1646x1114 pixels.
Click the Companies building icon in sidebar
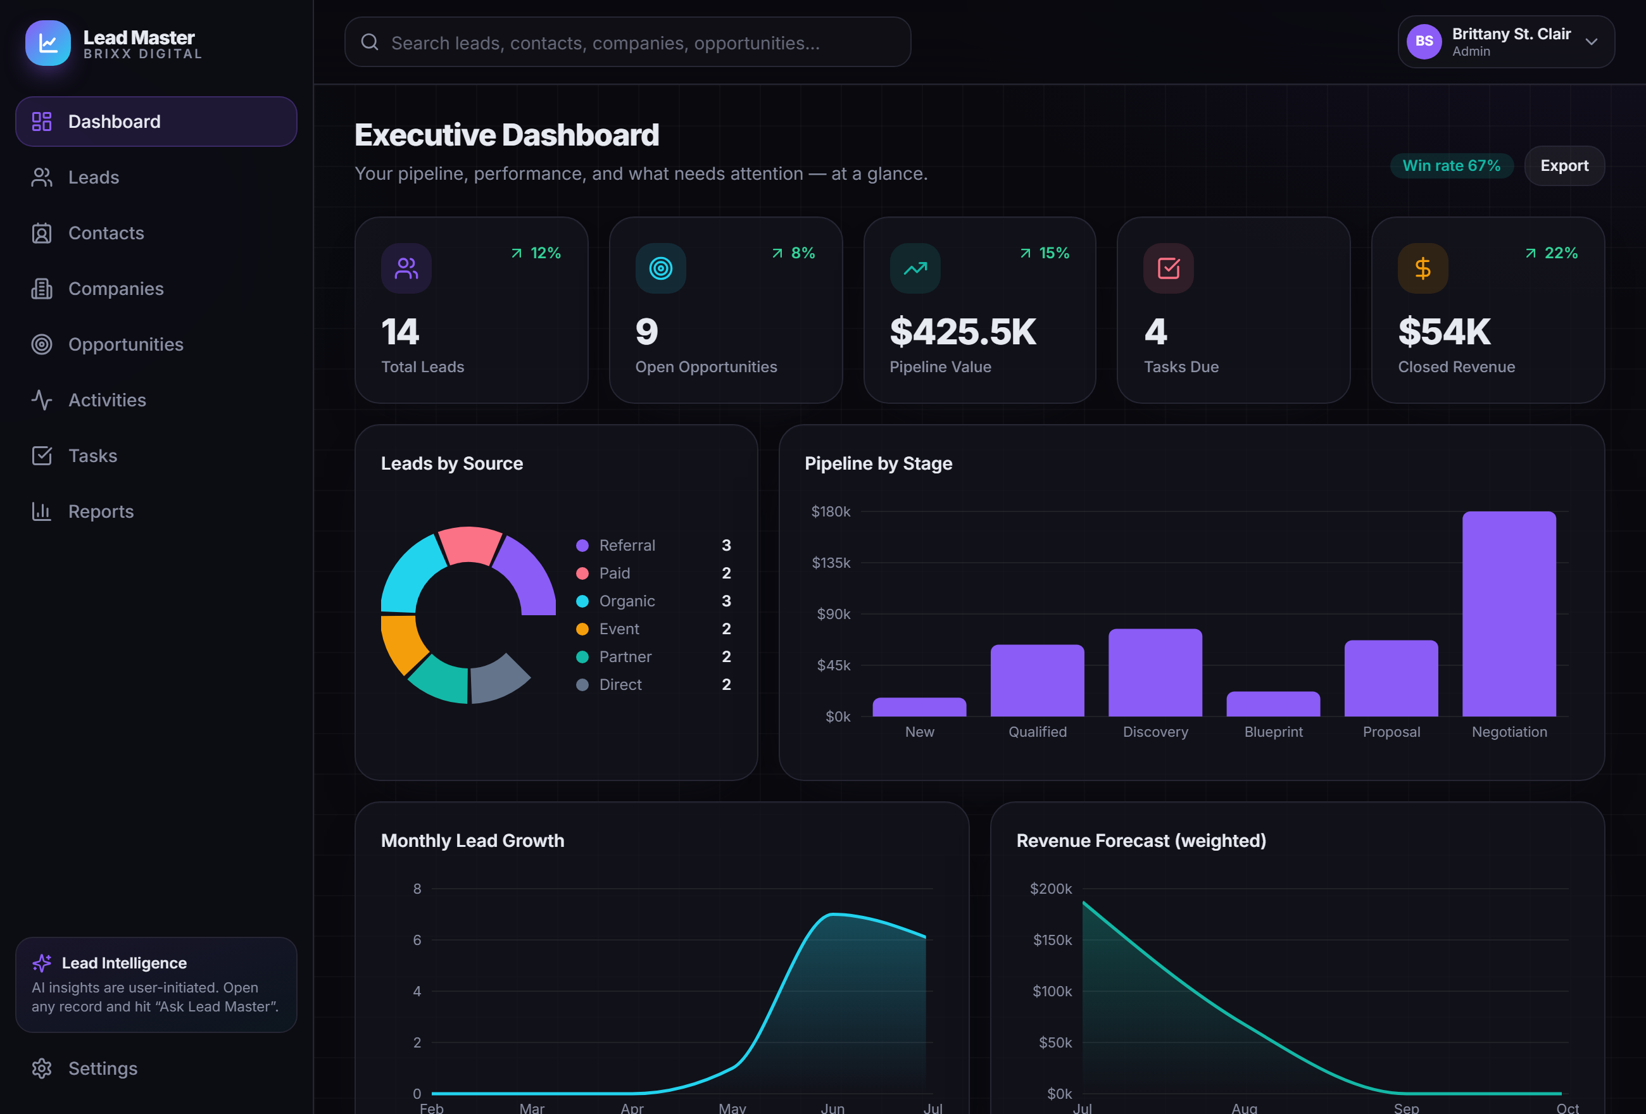[x=42, y=288]
